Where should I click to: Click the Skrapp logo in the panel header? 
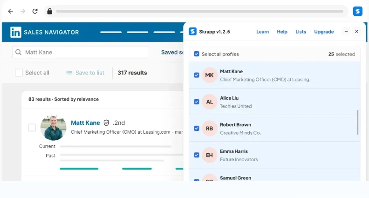tap(192, 31)
